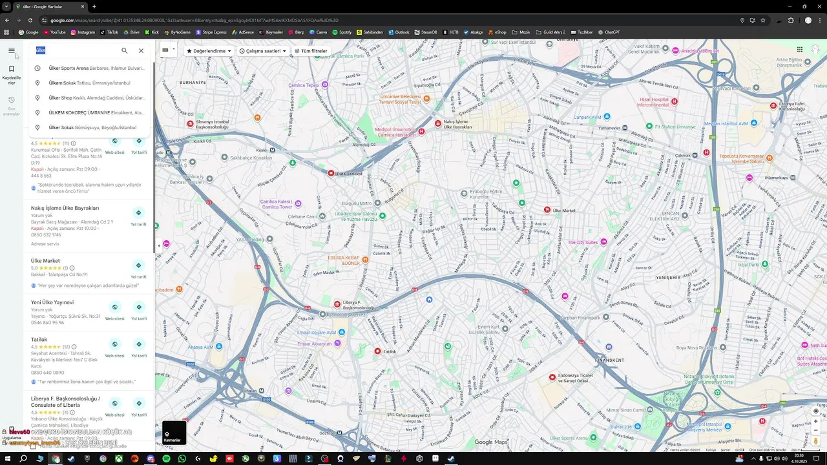Open the Chrome tab search dropdown
This screenshot has width=827, height=465.
tap(6, 6)
